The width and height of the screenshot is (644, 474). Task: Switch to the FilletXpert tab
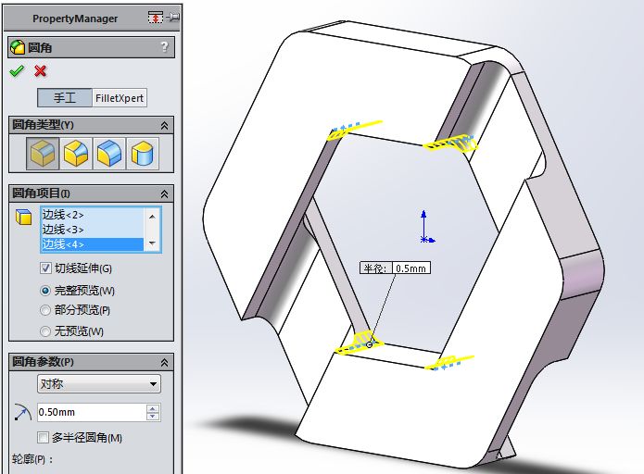tap(120, 98)
